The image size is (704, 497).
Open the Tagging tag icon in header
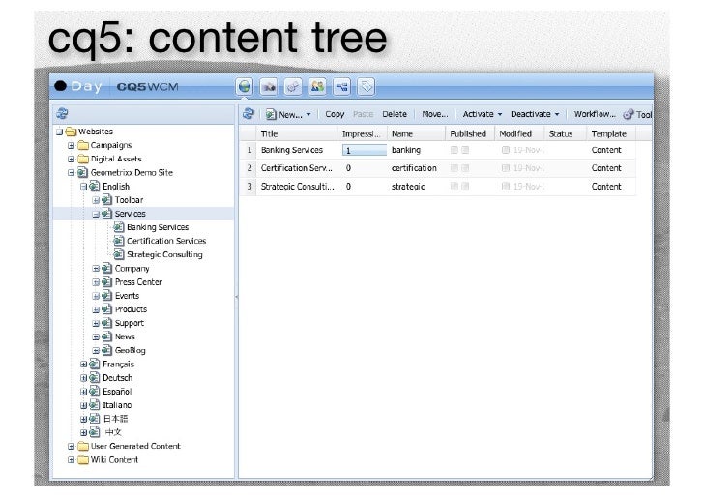pyautogui.click(x=367, y=87)
